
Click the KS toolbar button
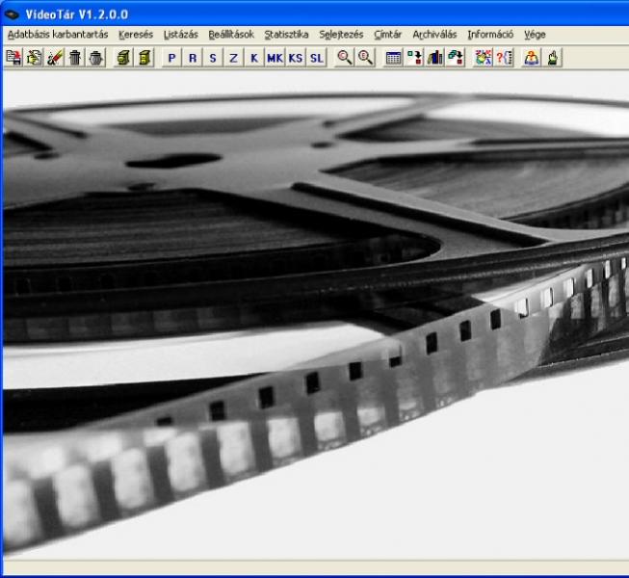coord(296,58)
